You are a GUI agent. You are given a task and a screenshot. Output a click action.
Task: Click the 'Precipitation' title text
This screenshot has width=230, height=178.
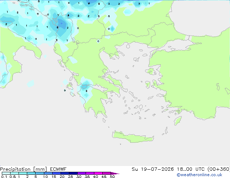[x=15, y=169]
